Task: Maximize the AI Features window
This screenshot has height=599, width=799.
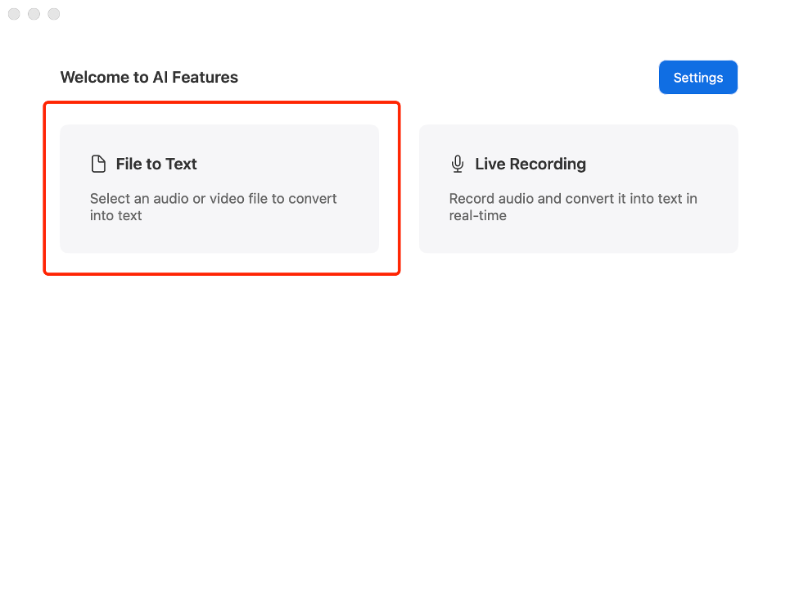Action: click(53, 14)
